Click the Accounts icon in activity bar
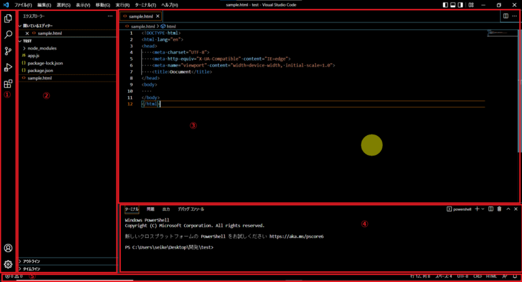Viewport: 522px width, 282px height. click(8, 249)
